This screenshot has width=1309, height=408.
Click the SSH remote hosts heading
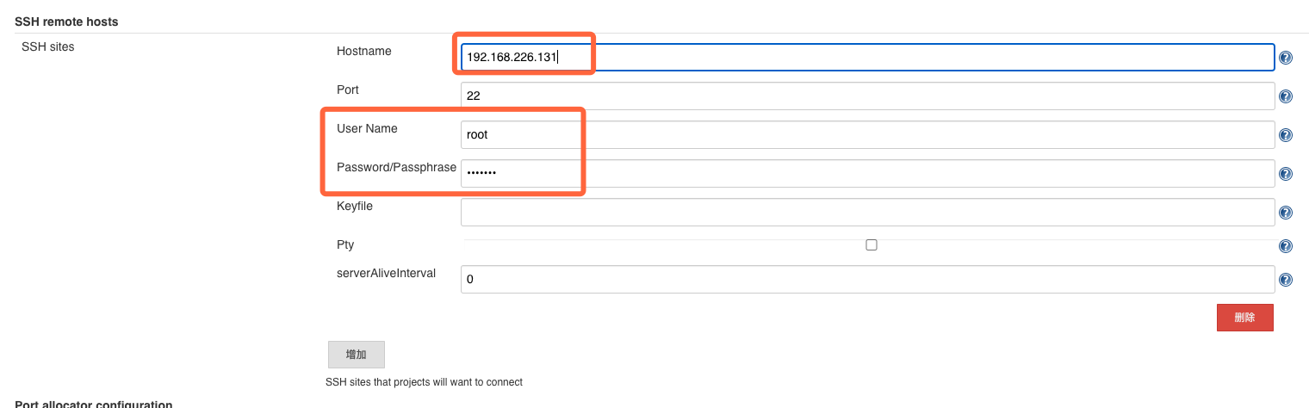coord(66,22)
